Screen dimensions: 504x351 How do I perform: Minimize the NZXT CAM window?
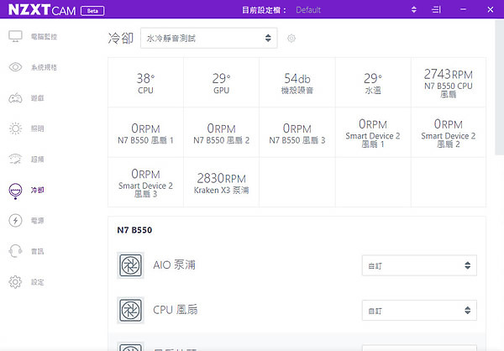point(463,9)
